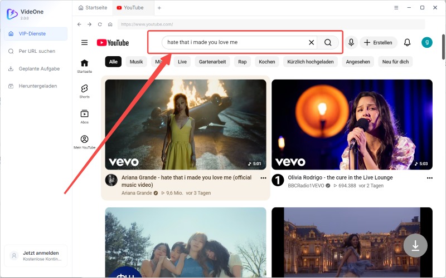Click Ariana Grande channel name link
The image size is (446, 278).
click(137, 193)
